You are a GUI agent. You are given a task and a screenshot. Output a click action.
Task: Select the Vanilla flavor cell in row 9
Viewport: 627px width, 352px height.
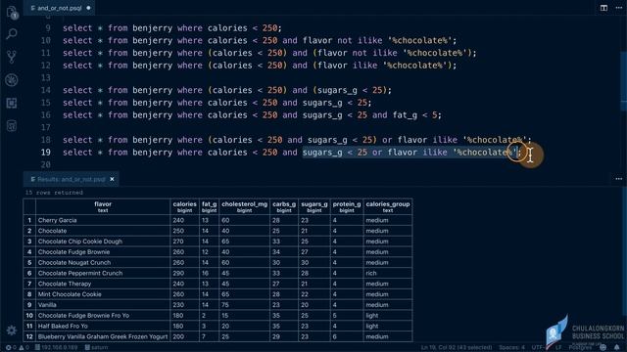coord(103,305)
